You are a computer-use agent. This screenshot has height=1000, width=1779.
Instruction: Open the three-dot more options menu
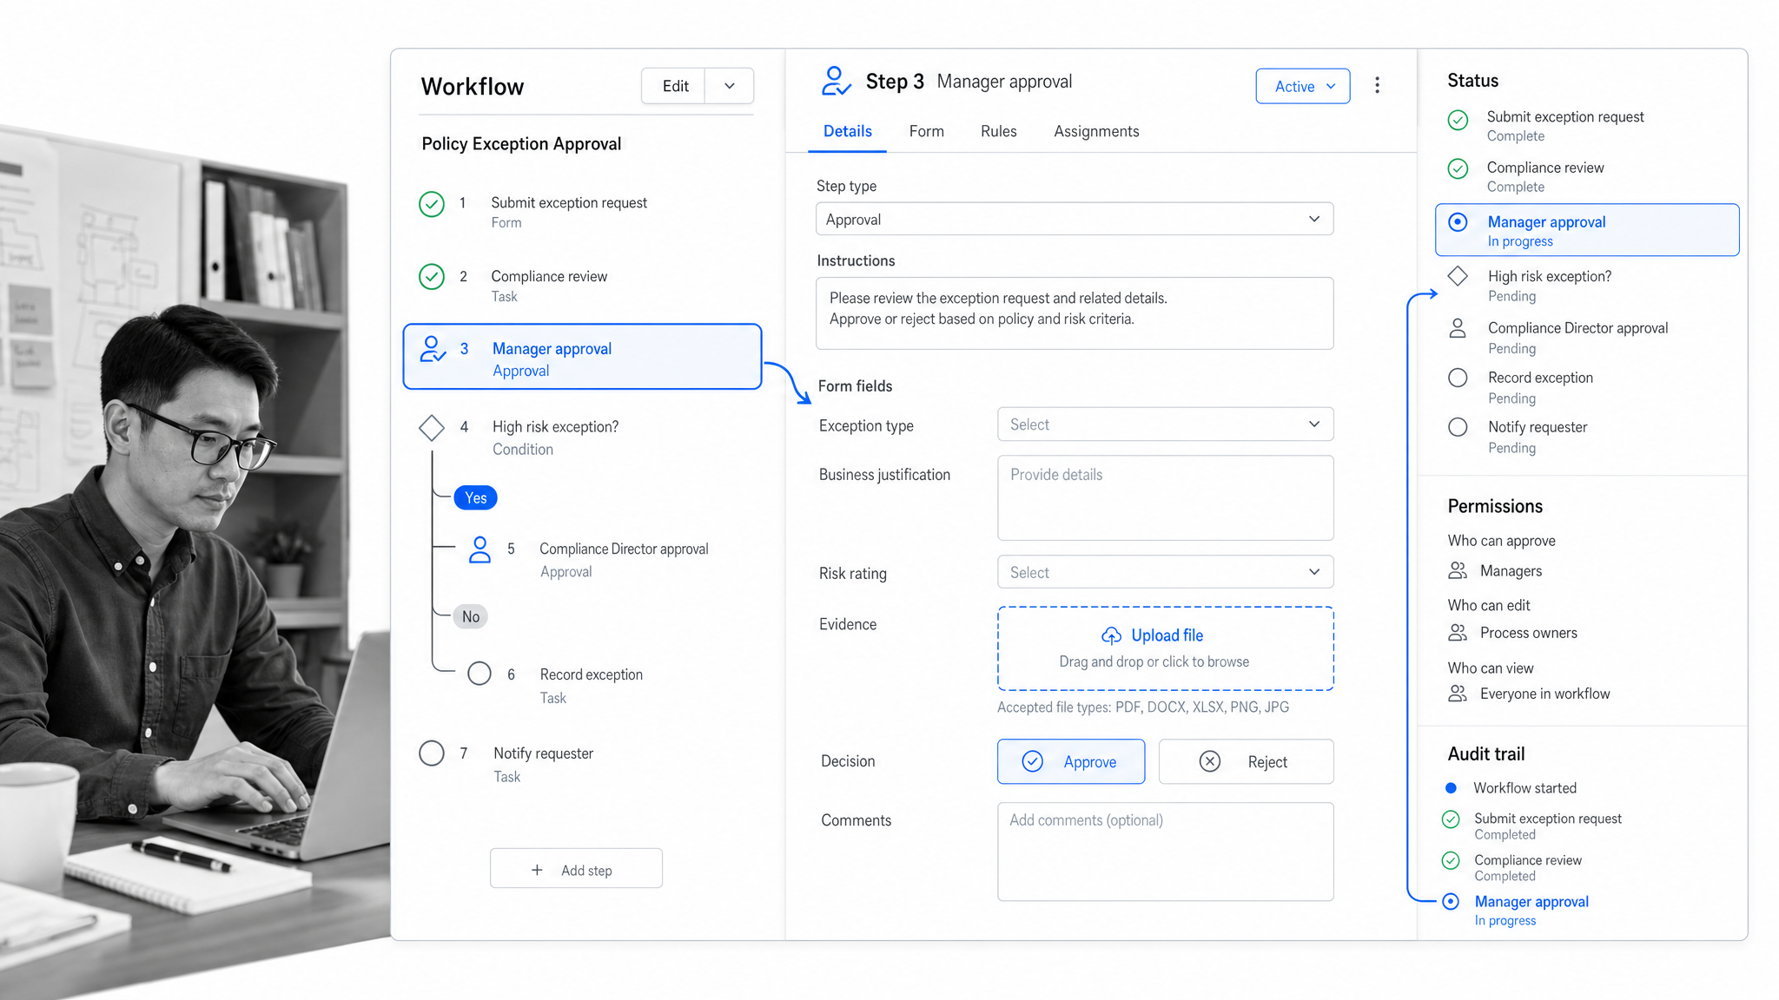tap(1377, 85)
